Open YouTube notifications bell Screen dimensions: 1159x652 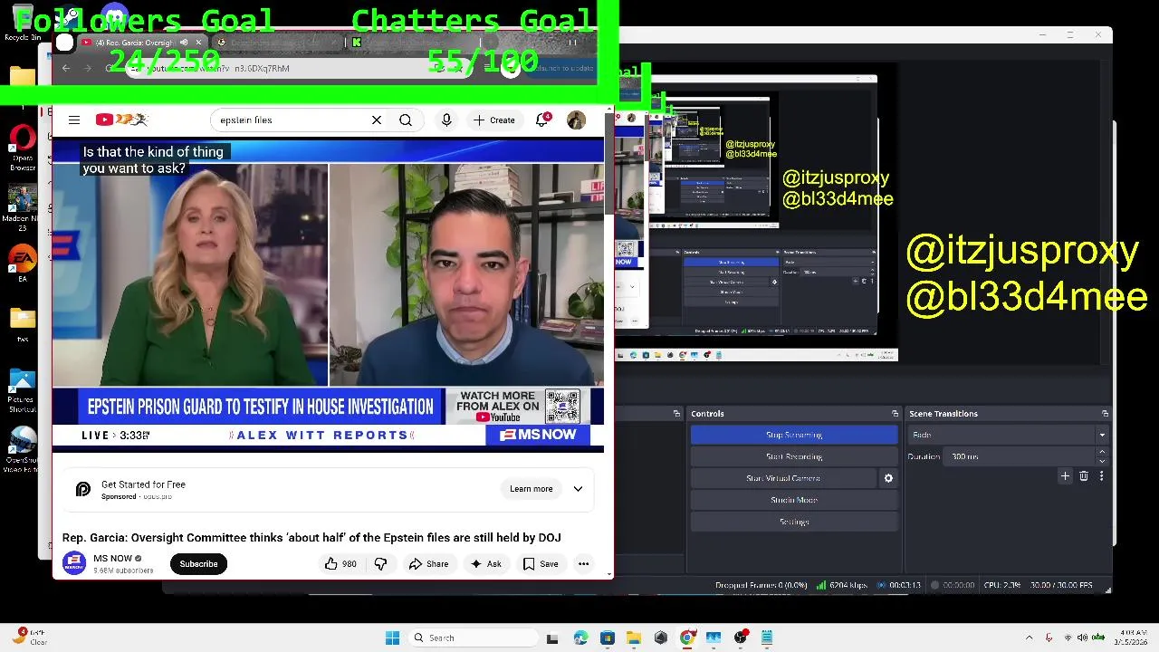(x=542, y=120)
